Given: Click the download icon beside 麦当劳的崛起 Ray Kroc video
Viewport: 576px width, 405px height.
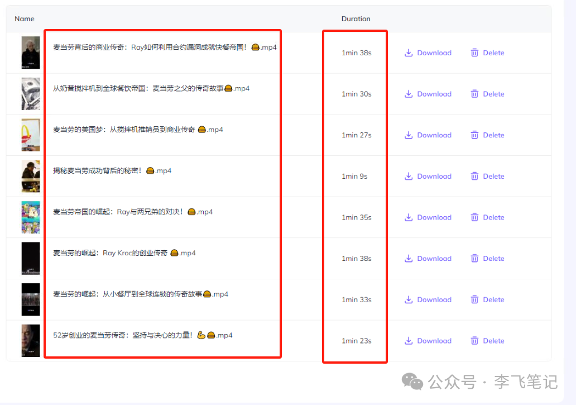Looking at the screenshot, I should pyautogui.click(x=408, y=258).
